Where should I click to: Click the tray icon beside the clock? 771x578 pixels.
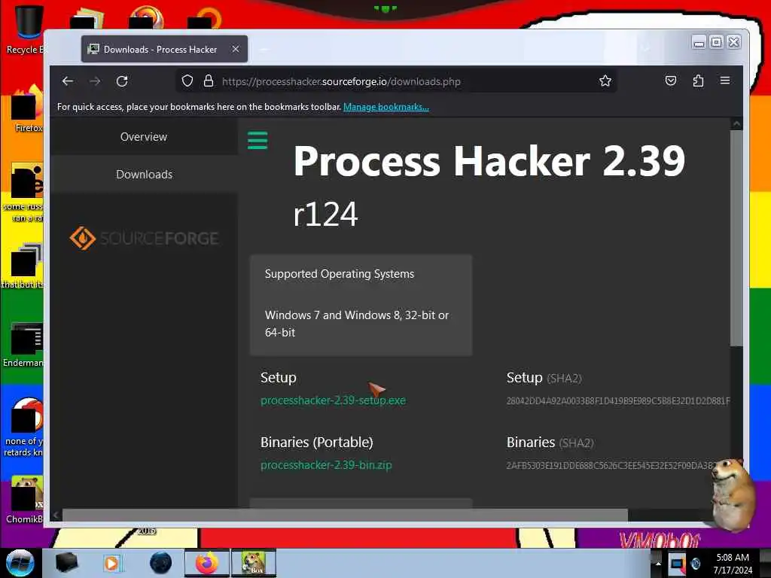(x=696, y=564)
